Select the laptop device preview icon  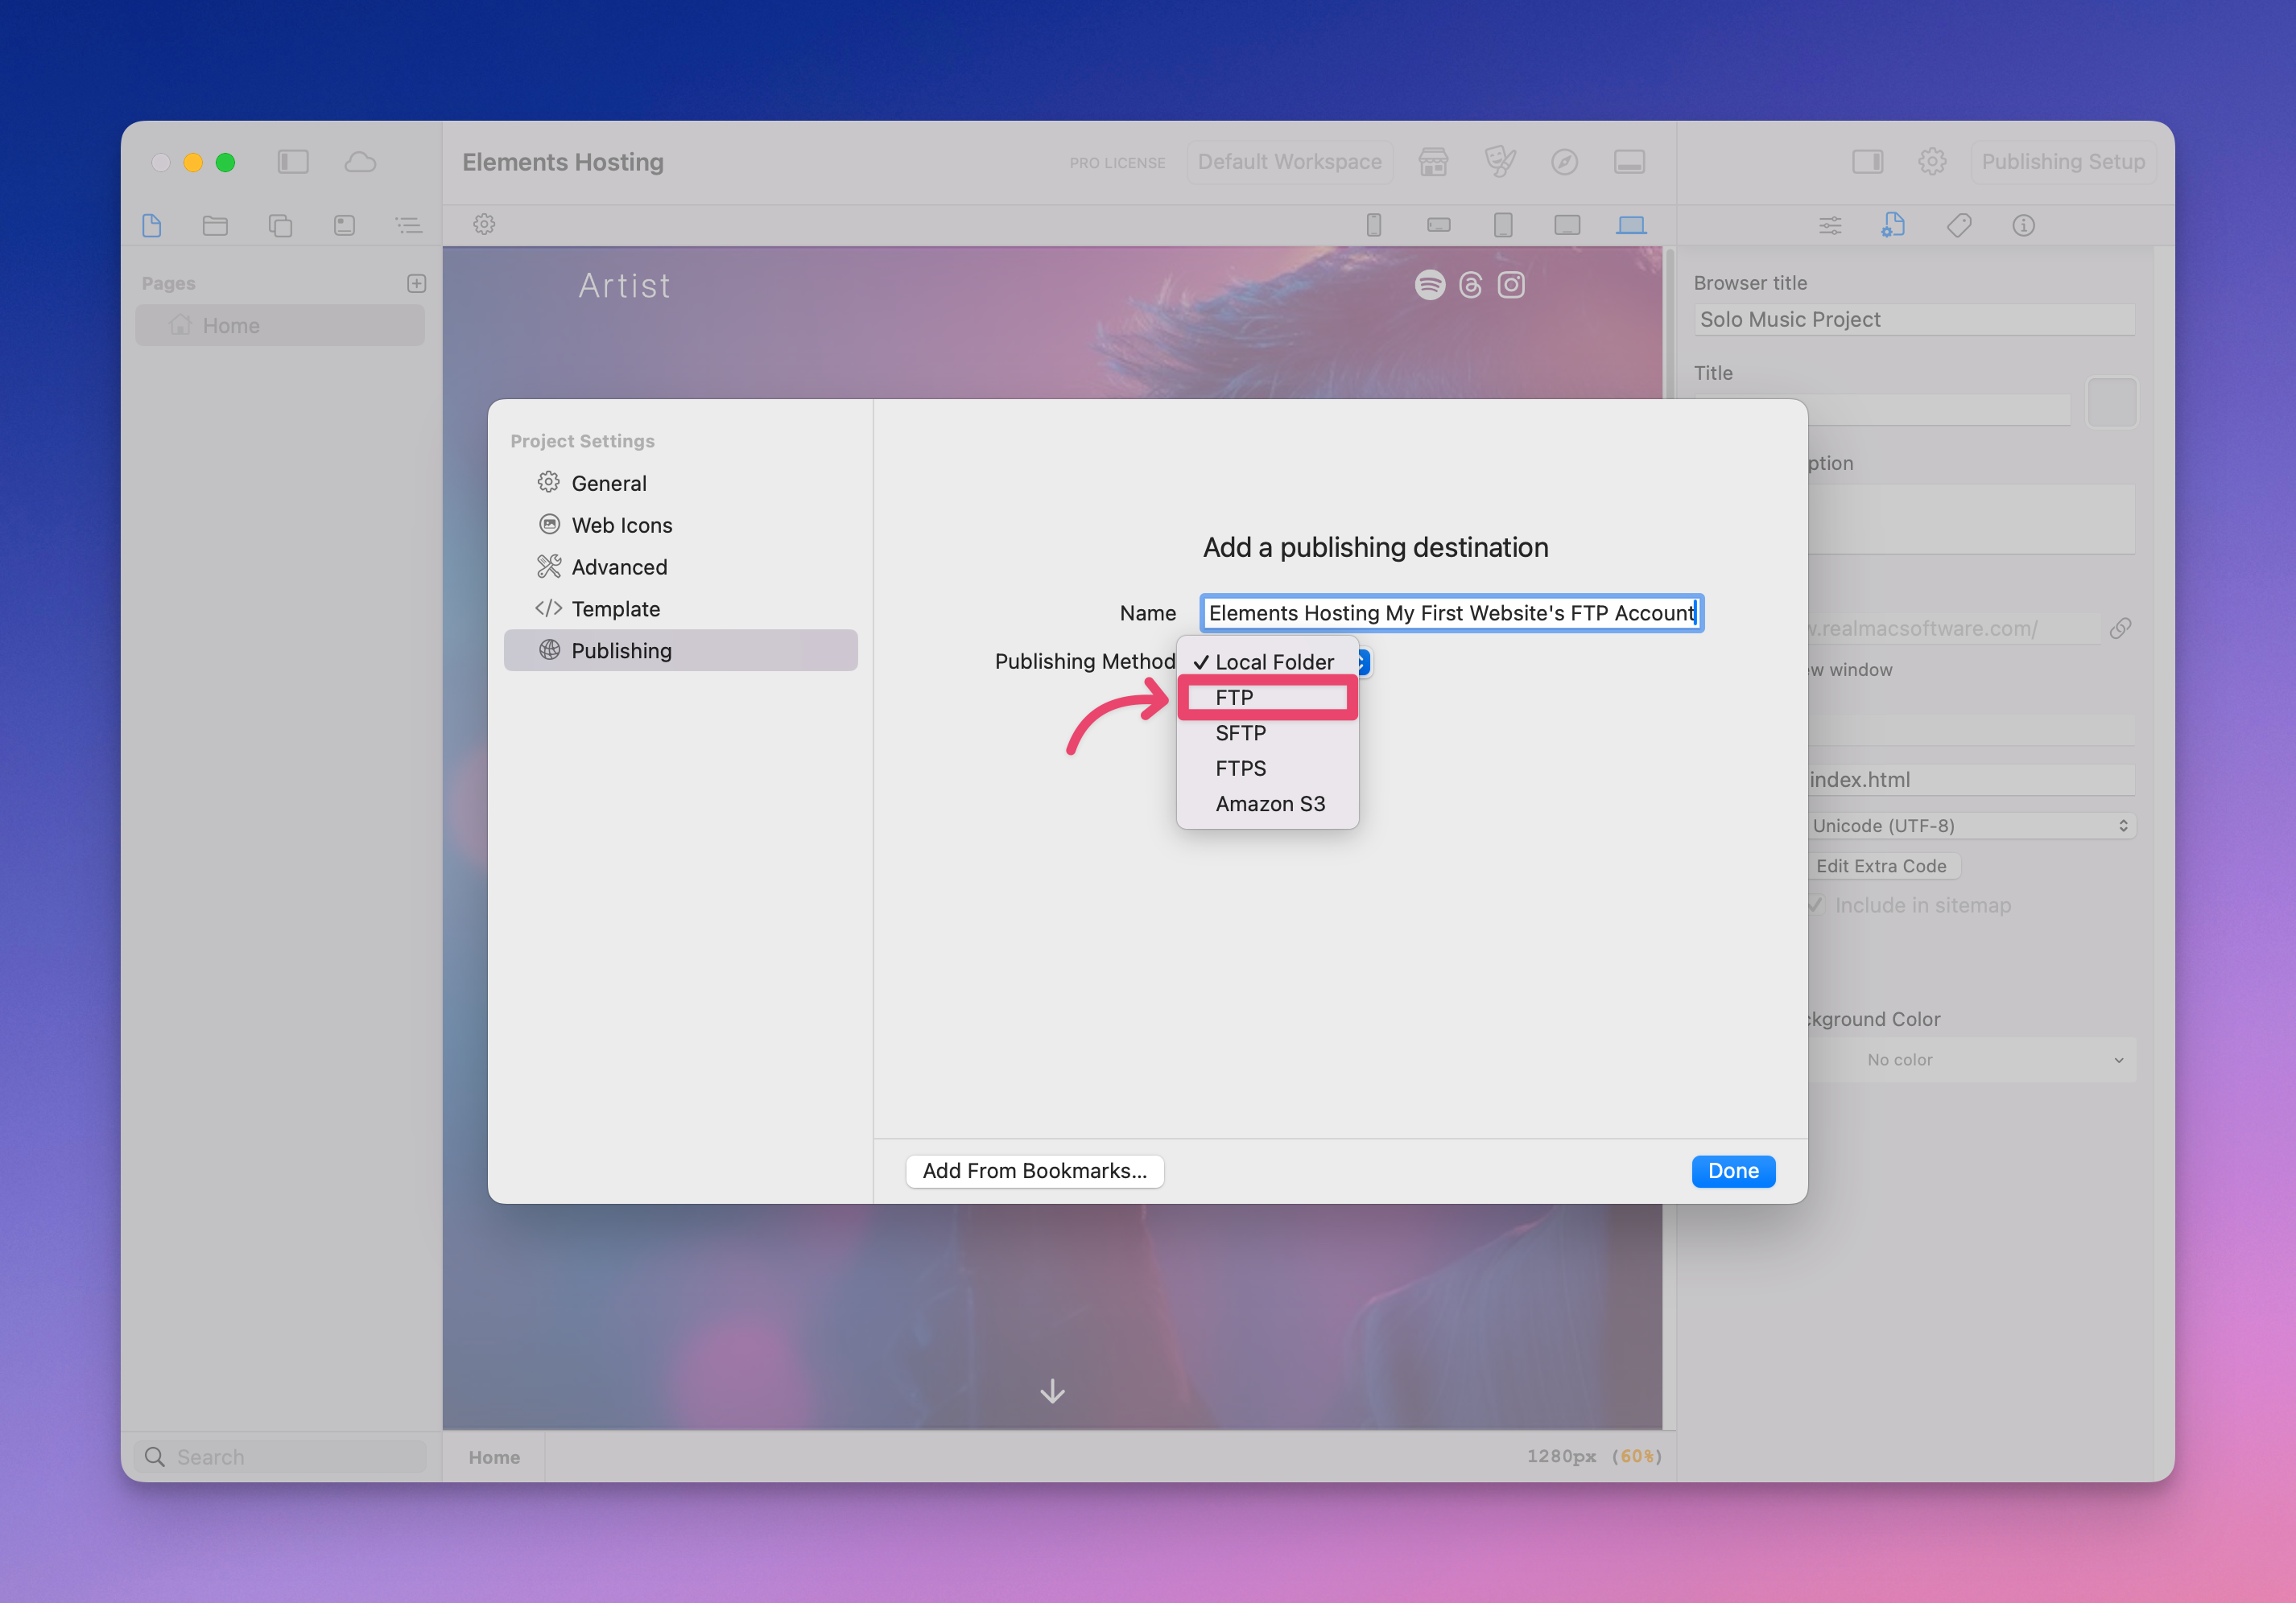(x=1631, y=225)
